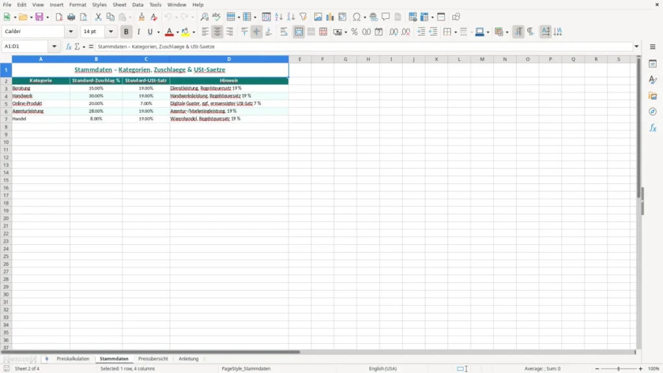This screenshot has width=663, height=373.
Task: Open the Save dropdown arrow
Action: (x=47, y=17)
